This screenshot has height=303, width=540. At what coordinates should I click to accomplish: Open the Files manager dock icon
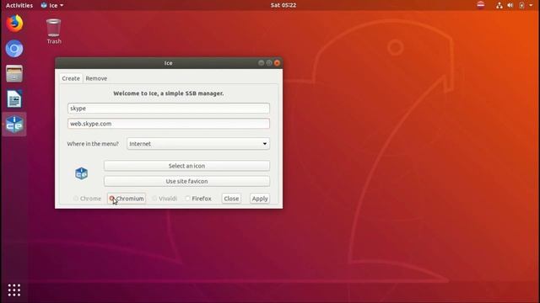14,74
